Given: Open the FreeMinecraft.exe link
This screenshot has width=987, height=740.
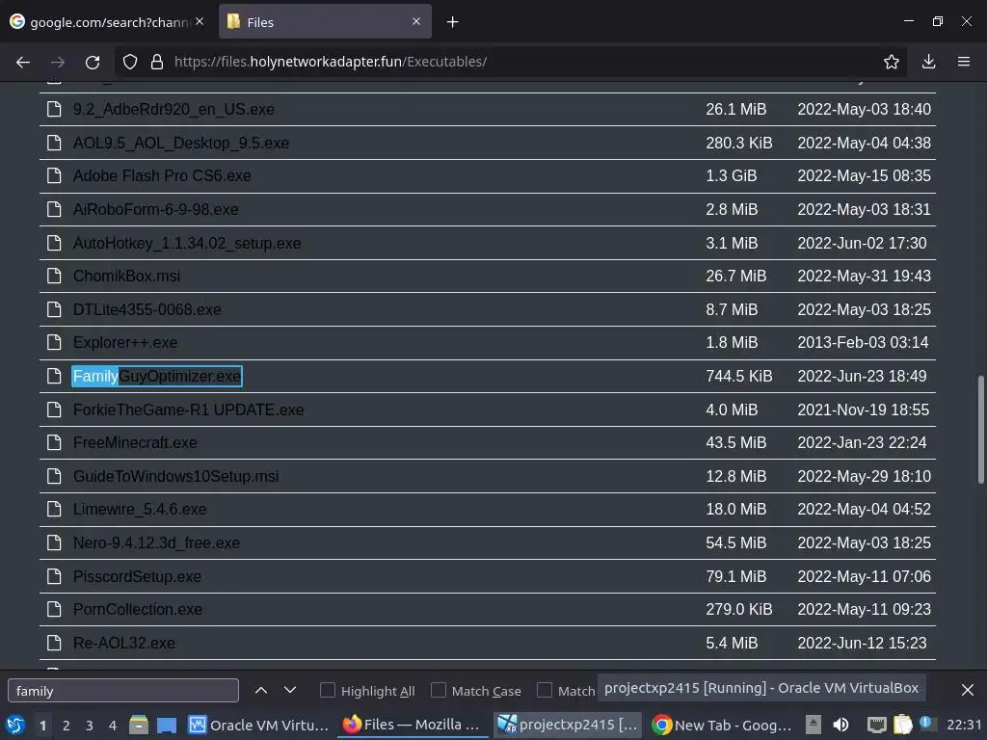Looking at the screenshot, I should pyautogui.click(x=135, y=443).
